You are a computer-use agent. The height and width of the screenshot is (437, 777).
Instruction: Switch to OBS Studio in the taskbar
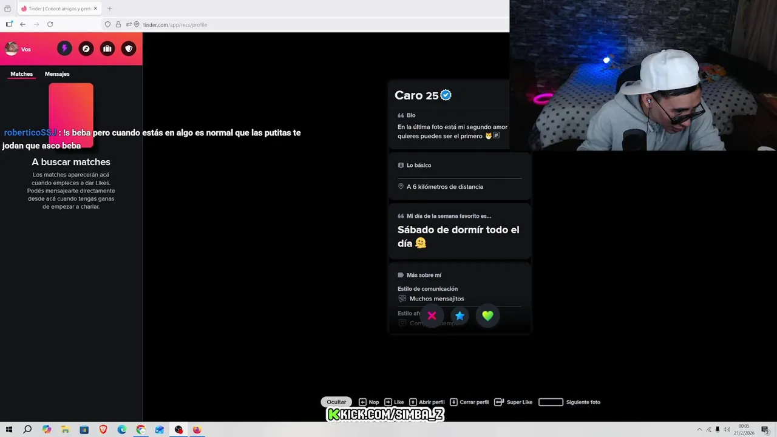178,430
